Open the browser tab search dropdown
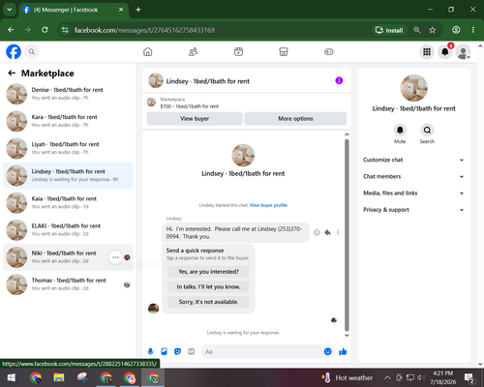 click(x=10, y=10)
